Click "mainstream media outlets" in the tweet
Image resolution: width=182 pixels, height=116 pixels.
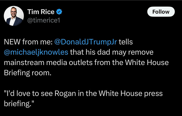(48, 63)
